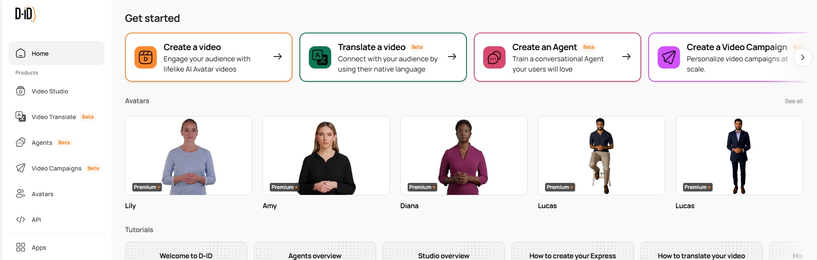The height and width of the screenshot is (260, 817).
Task: Select the Diana avatar thumbnail
Action: coord(464,156)
